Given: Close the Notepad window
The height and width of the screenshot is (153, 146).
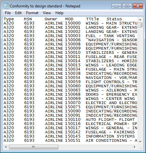Looking at the screenshot, I should 138,6.
